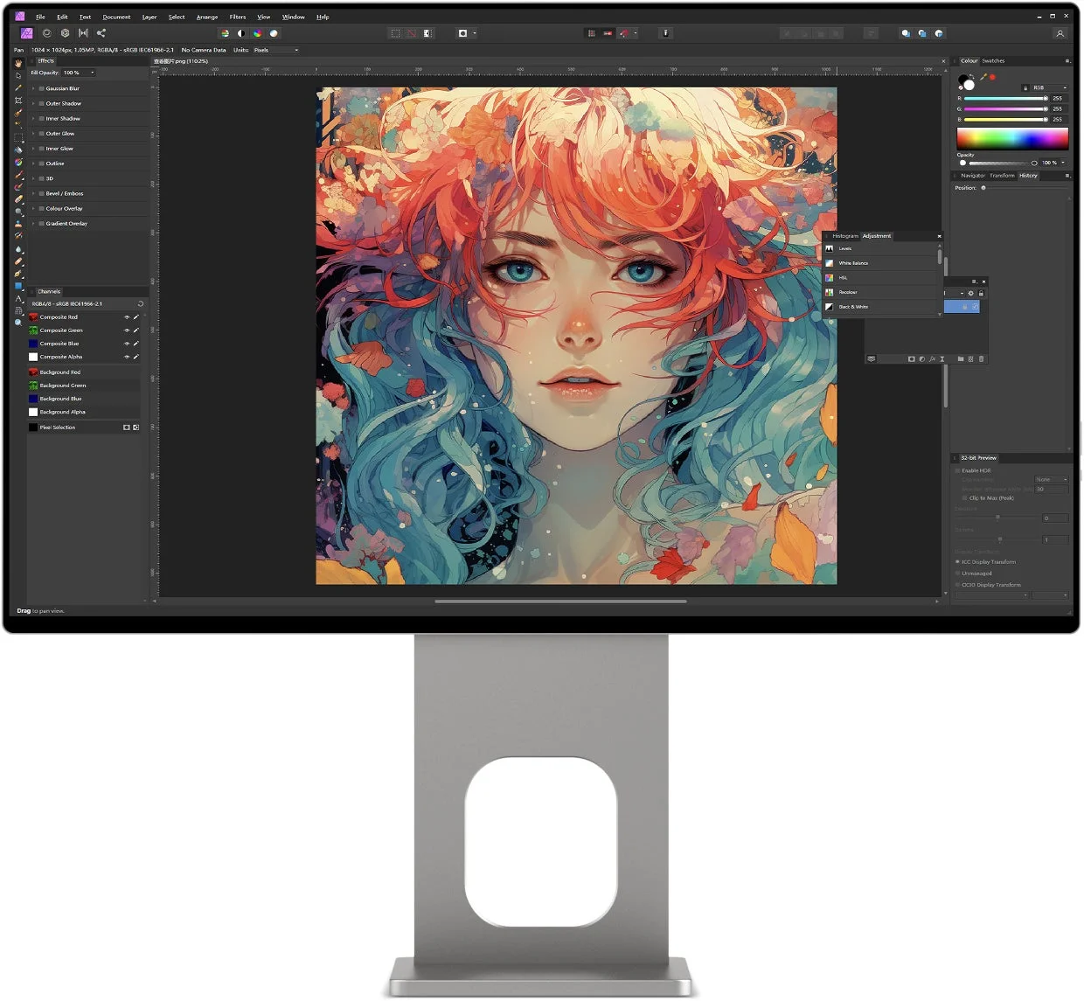Select the Artistic Text tool
Image resolution: width=1084 pixels, height=1001 pixels.
18,298
